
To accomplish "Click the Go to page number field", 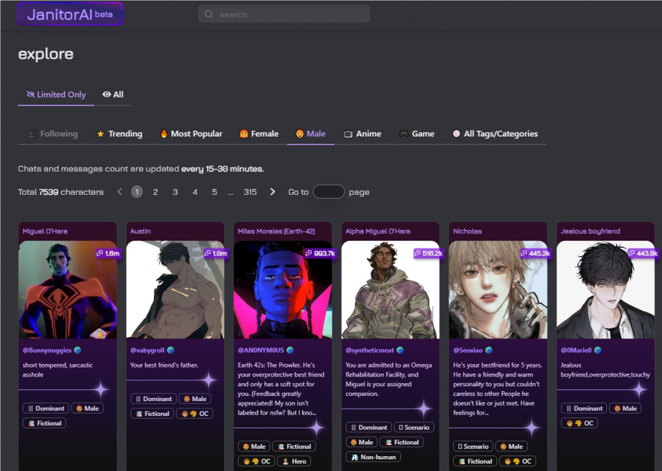I will point(328,192).
